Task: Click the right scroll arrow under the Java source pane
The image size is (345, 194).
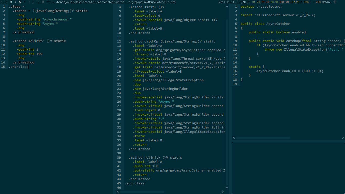Action: pyautogui.click(x=343, y=138)
